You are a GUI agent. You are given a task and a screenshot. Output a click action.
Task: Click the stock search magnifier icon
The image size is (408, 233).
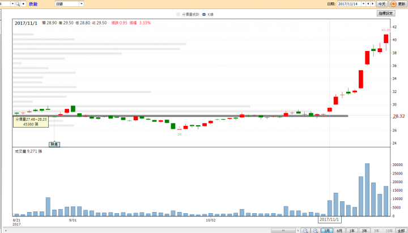18,4
